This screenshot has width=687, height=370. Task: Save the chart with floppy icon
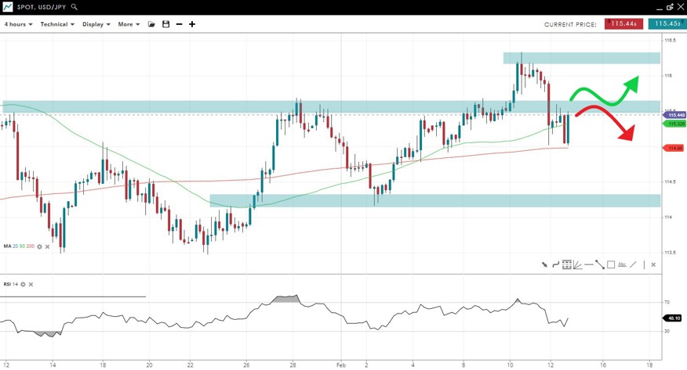[x=165, y=24]
